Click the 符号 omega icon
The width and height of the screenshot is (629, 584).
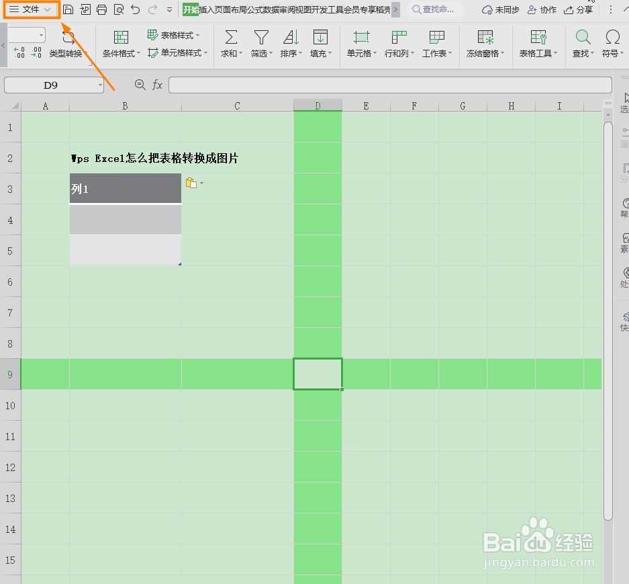(x=613, y=37)
